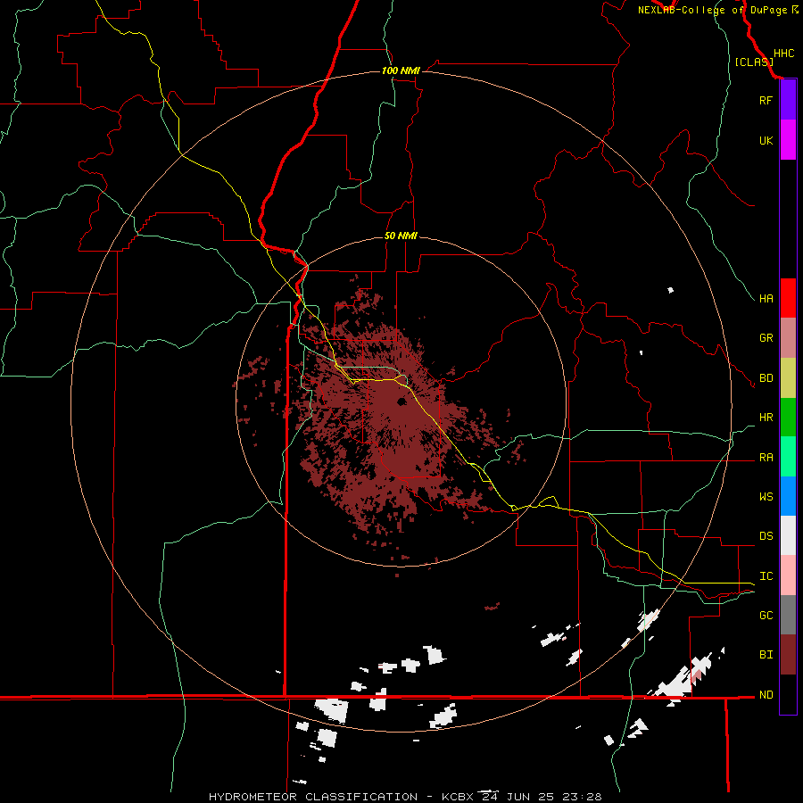803x803 pixels.
Task: Click the ND legend label
Action: [766, 695]
